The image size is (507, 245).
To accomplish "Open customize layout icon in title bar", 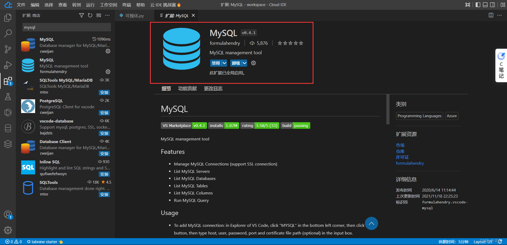I will 503,5.
